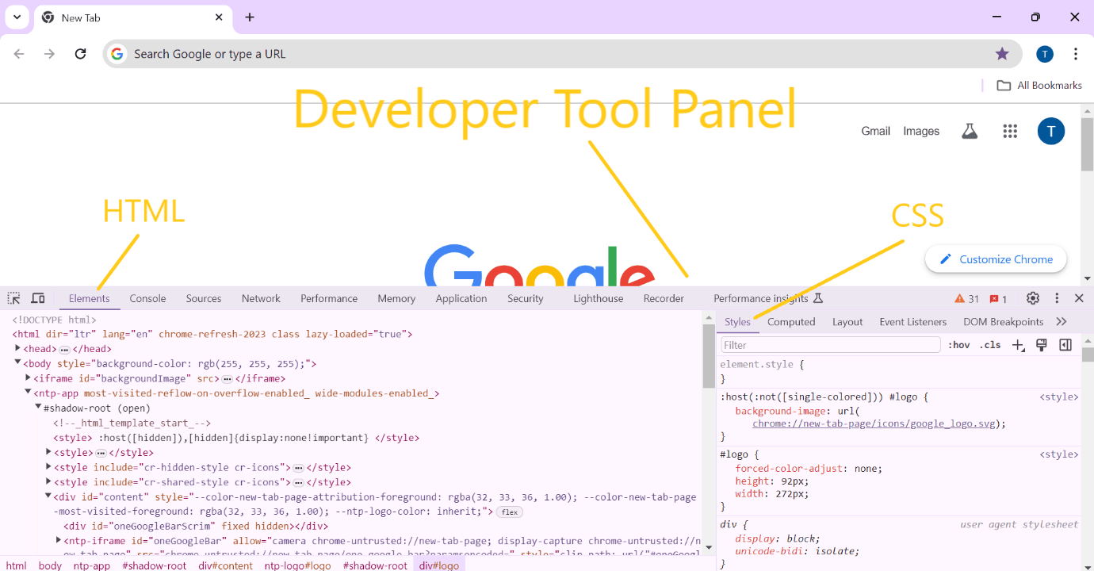Open the Chrome profile avatar in toolbar

[x=1045, y=54]
